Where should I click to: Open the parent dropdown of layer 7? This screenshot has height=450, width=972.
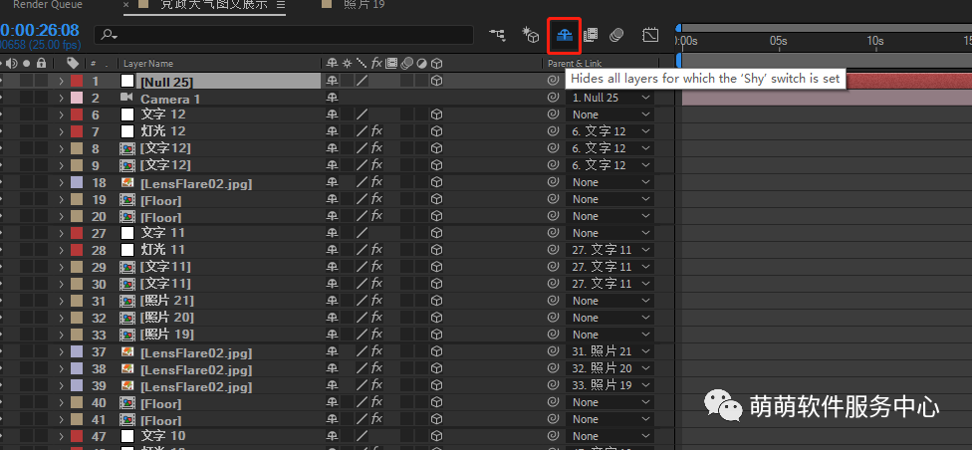coord(610,131)
